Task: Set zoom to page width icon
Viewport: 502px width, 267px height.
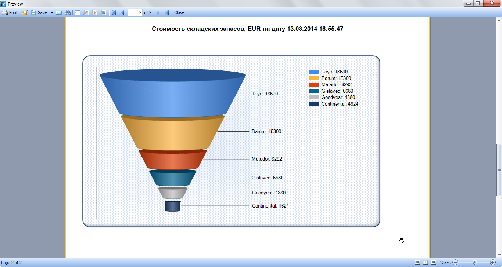Action: [x=417, y=263]
